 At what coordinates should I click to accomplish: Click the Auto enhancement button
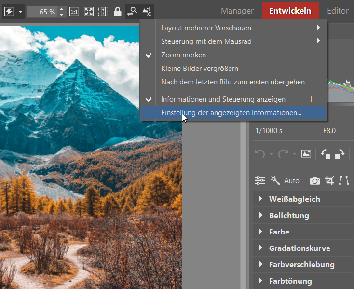(x=291, y=181)
